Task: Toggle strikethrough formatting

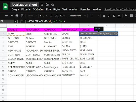Action: coord(114,16)
